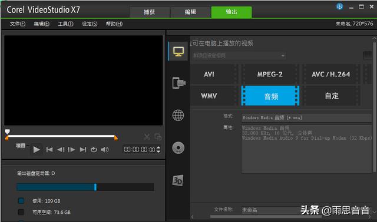Switch to the 编辑 (Edit) tab
The image size is (377, 222).
tap(190, 12)
